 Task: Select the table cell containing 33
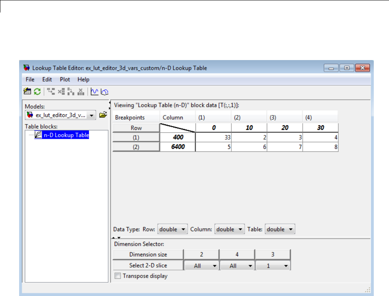coord(213,137)
